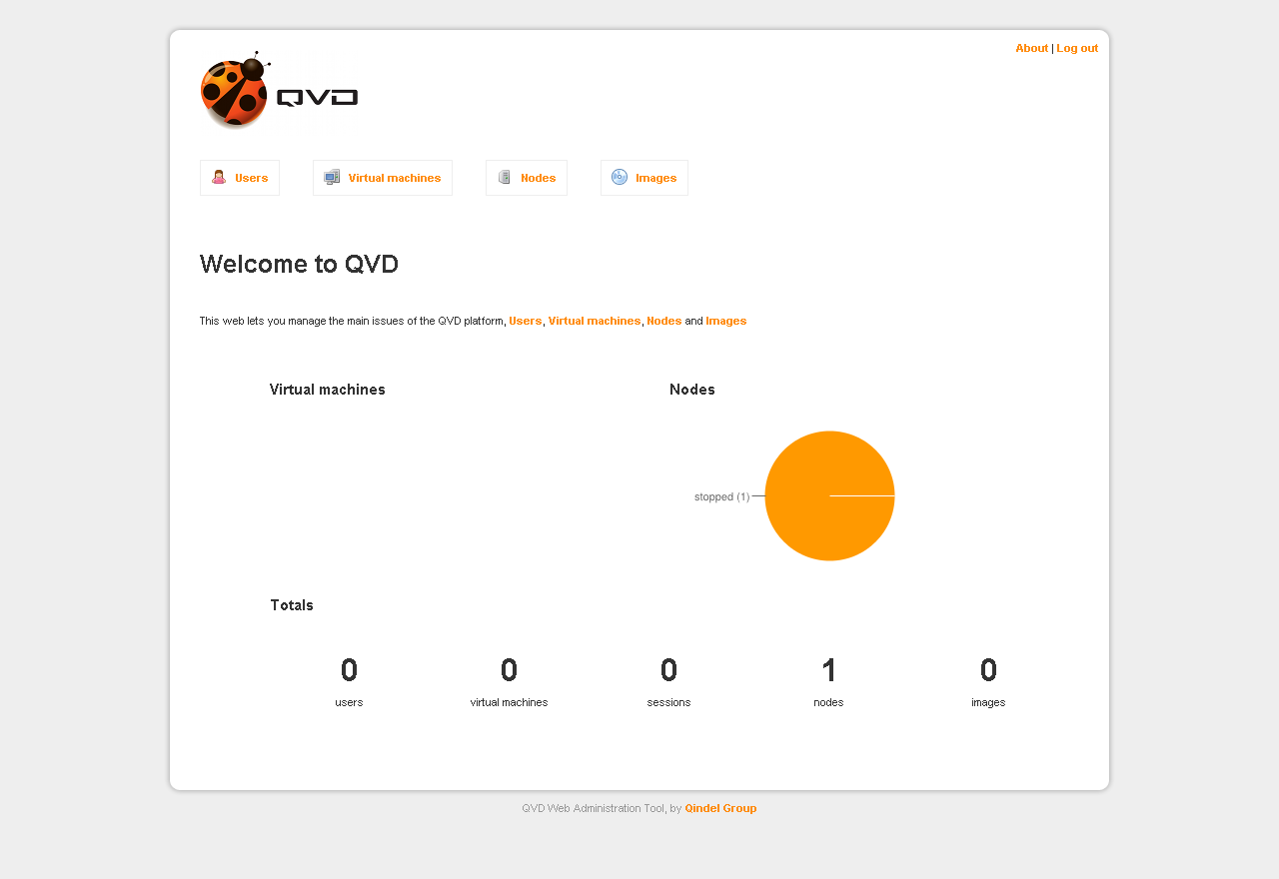The height and width of the screenshot is (879, 1279).
Task: Click the users total count
Action: pyautogui.click(x=349, y=670)
